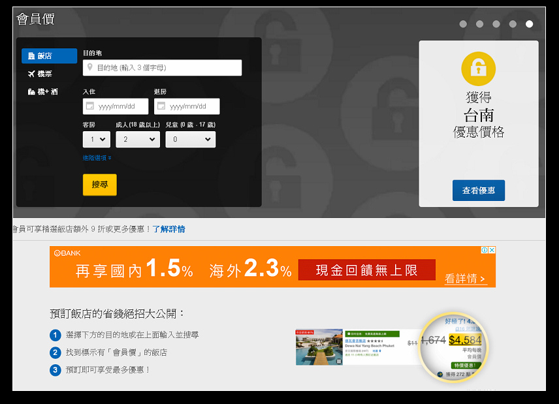Click the 特價優惠 green badge
This screenshot has width=559, height=404.
coord(466,365)
